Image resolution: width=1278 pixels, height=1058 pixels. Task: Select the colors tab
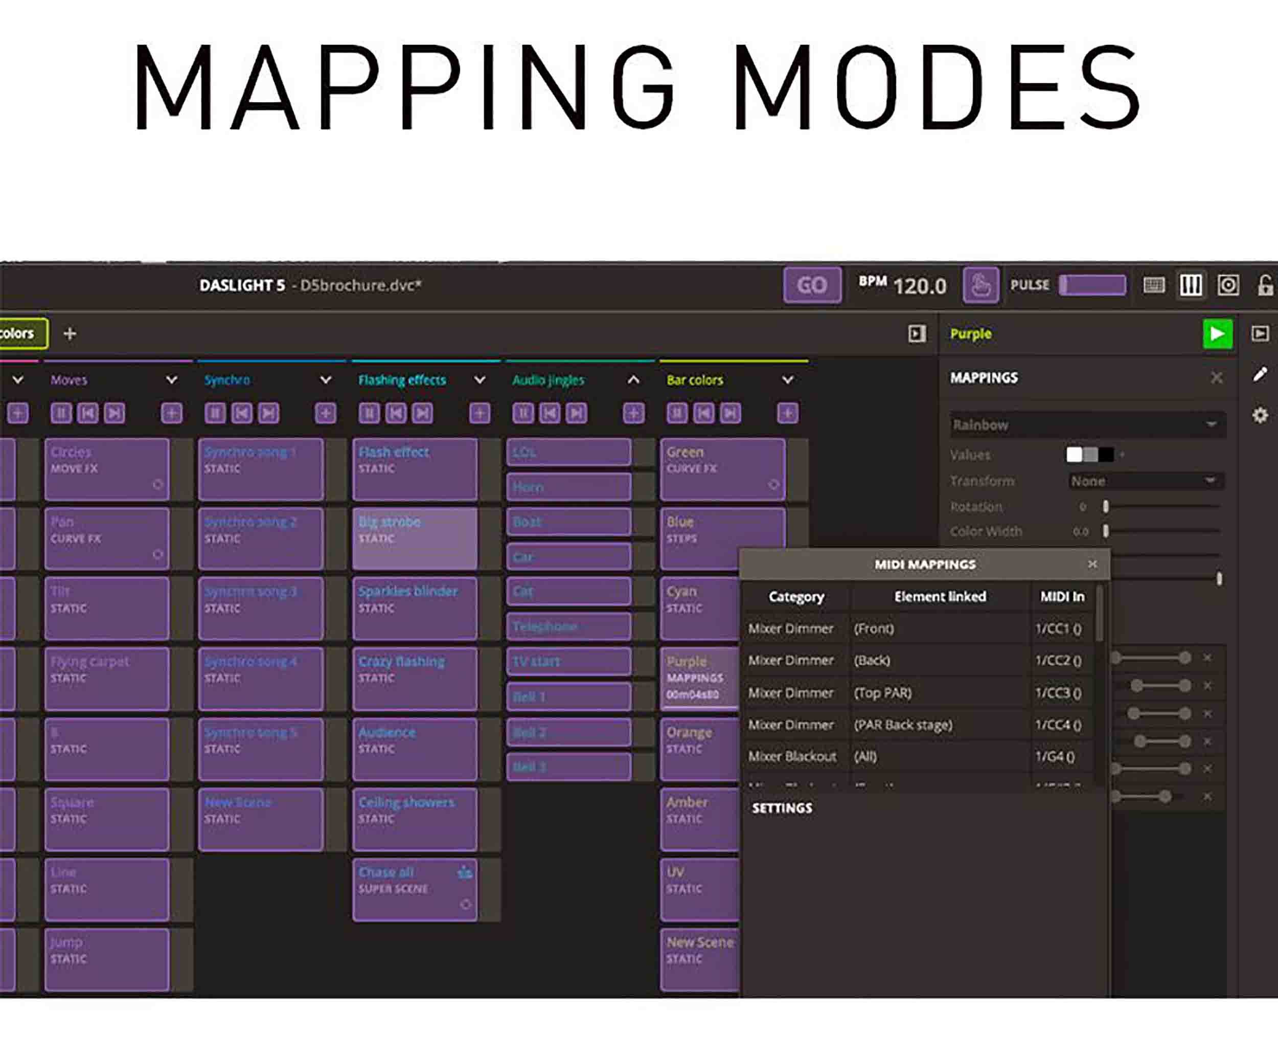click(x=23, y=333)
